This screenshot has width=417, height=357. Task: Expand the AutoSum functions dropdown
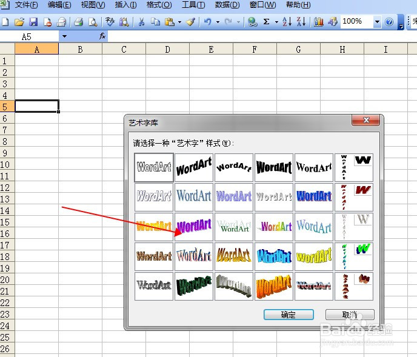click(x=276, y=22)
